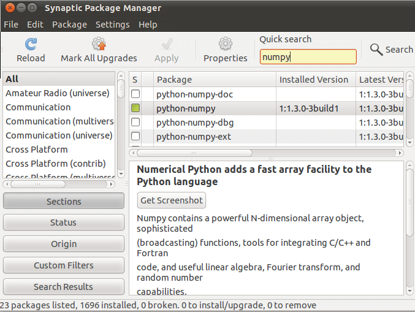Select Amateur Radio (universe) section
The width and height of the screenshot is (415, 312).
point(58,93)
